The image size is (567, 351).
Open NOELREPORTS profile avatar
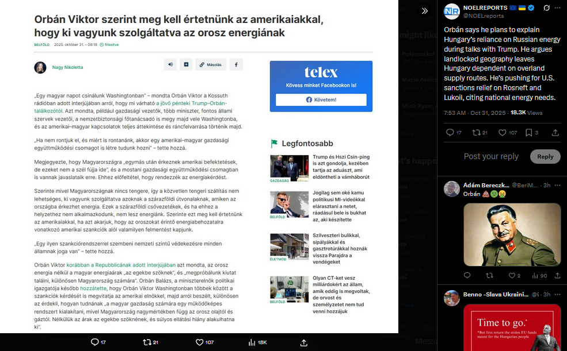452,11
